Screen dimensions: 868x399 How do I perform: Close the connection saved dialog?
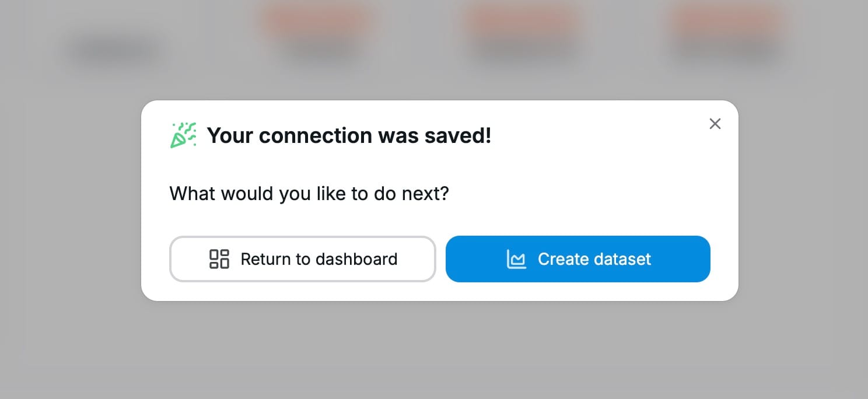pyautogui.click(x=715, y=124)
